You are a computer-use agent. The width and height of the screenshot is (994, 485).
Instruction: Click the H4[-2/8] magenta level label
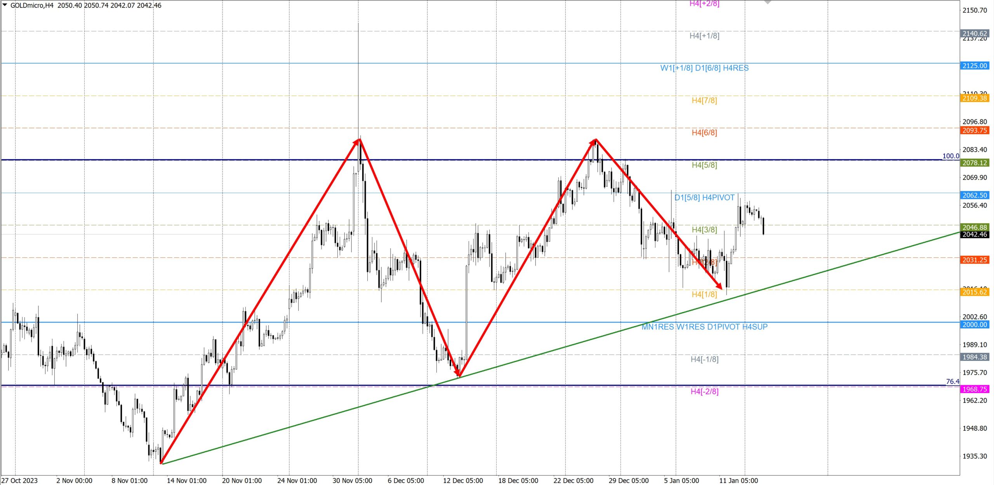pos(704,392)
